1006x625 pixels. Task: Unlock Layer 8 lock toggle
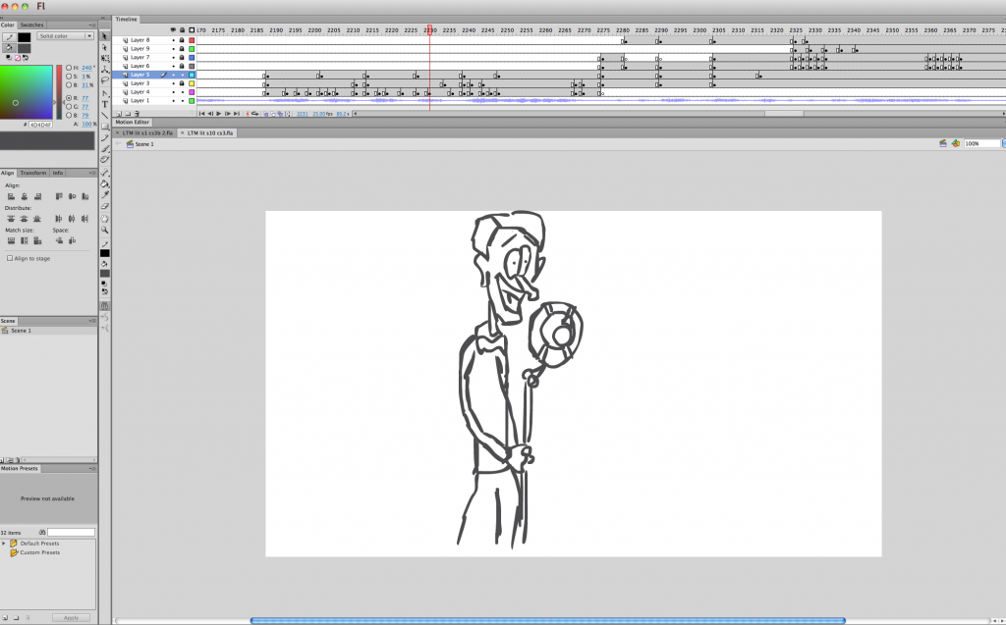(182, 40)
